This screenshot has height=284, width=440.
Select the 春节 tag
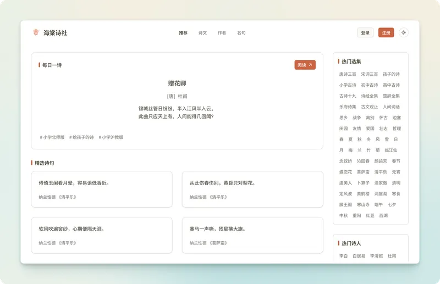(396, 161)
